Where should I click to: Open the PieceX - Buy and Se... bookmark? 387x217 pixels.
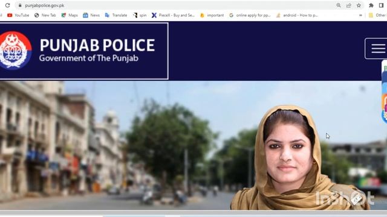(174, 15)
